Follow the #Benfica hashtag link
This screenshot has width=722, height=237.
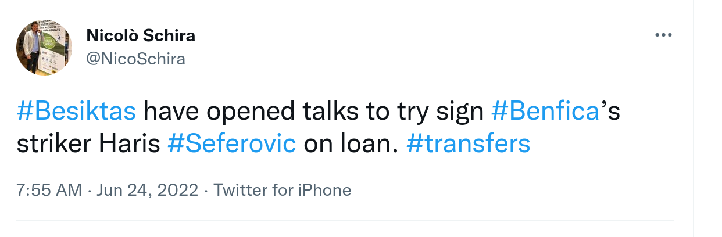coord(545,111)
